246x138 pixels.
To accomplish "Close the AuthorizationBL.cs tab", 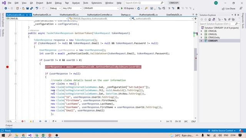I will point(30,15).
